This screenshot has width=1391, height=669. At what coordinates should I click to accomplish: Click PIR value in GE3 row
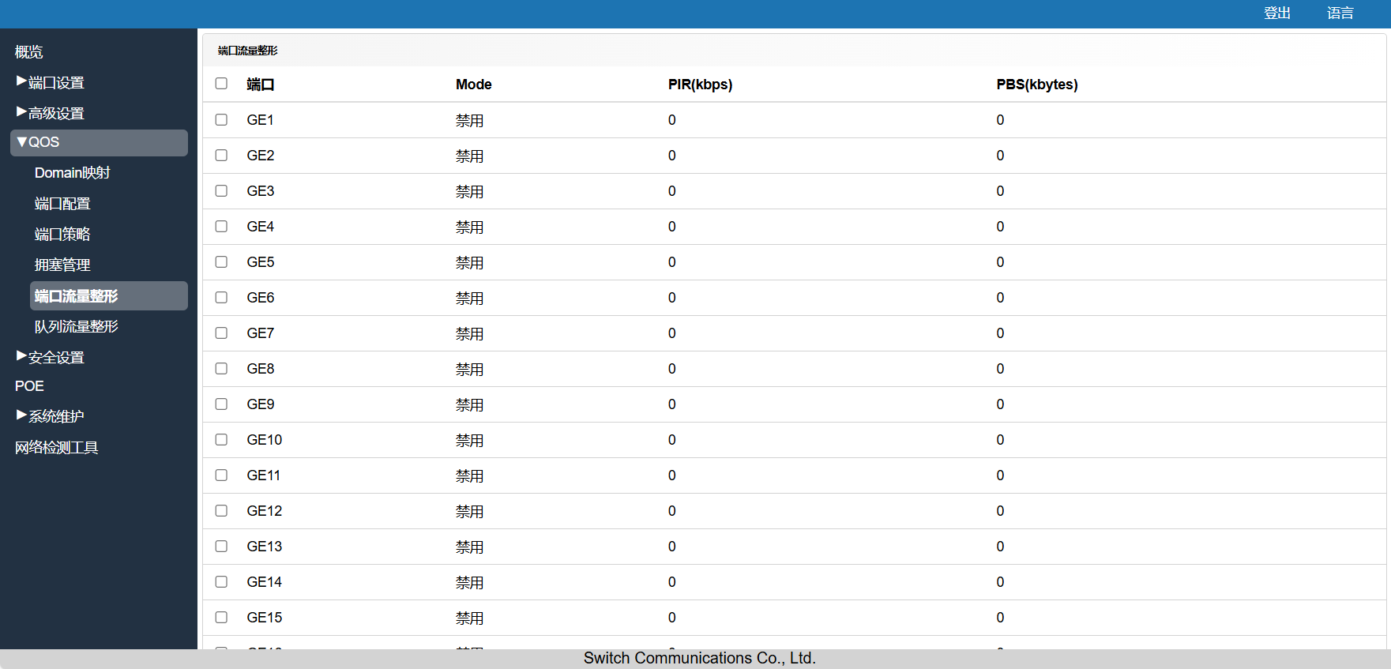(x=672, y=191)
